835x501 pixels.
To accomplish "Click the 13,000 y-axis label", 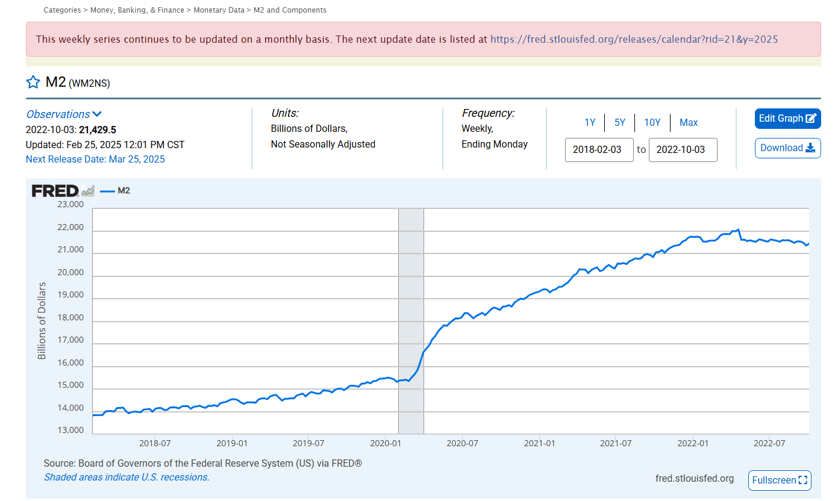I will [71, 431].
